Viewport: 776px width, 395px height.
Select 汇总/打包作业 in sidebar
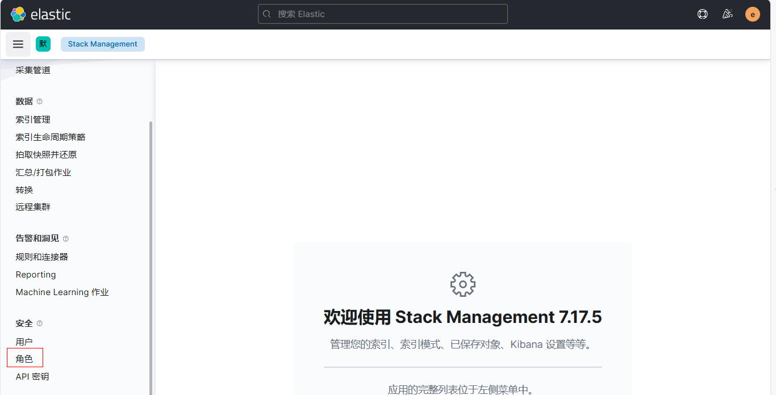click(43, 173)
